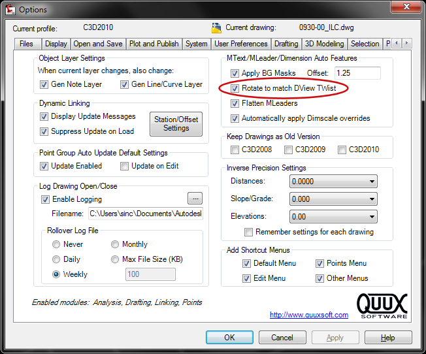The height and width of the screenshot is (354, 426).
Task: Switch to the Selection tab
Action: (365, 44)
